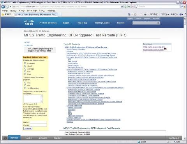Select the Good rating radio button
This screenshot has width=187, height=144.
pos(25,66)
